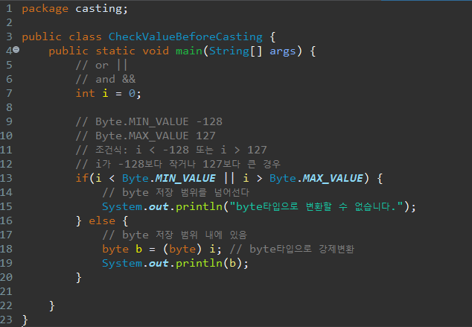Click the comment starting with '// 조건식:'
Viewport: 472px width, 327px height.
[x=171, y=150]
